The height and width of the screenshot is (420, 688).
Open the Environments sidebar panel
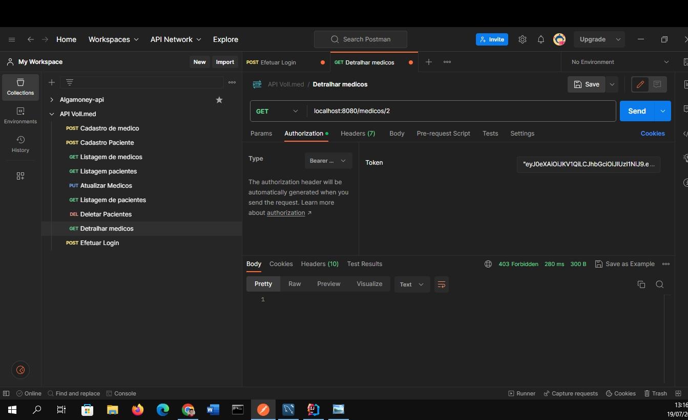20,116
